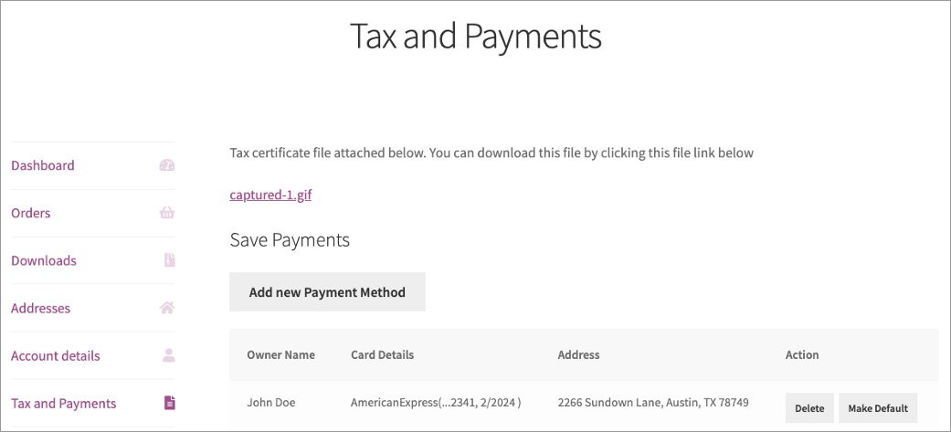The width and height of the screenshot is (951, 432).
Task: Open the Downloads page link
Action: click(44, 260)
